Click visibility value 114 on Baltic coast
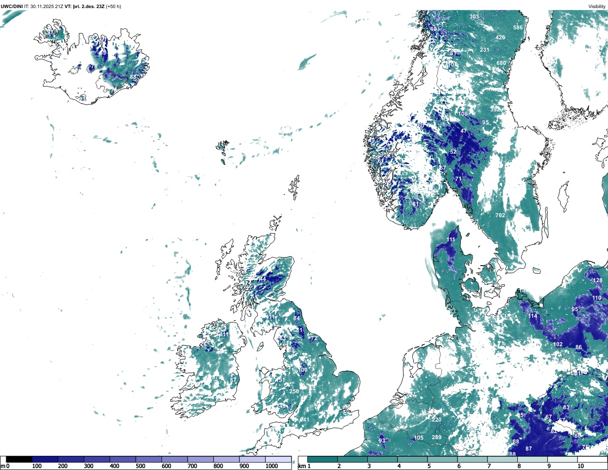 click(533, 316)
